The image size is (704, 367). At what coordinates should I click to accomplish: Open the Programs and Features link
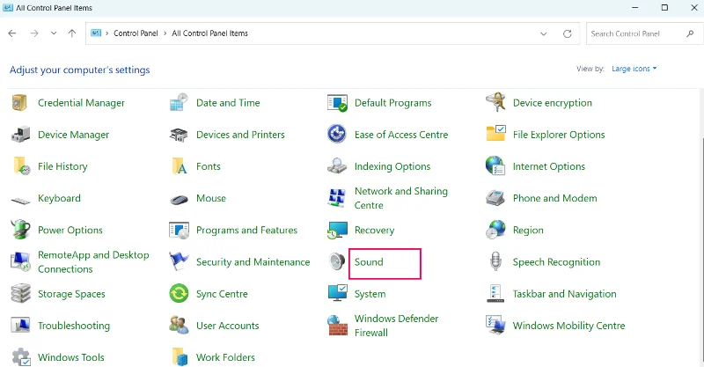246,230
